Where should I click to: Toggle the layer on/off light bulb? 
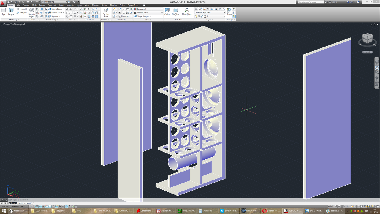(196, 16)
